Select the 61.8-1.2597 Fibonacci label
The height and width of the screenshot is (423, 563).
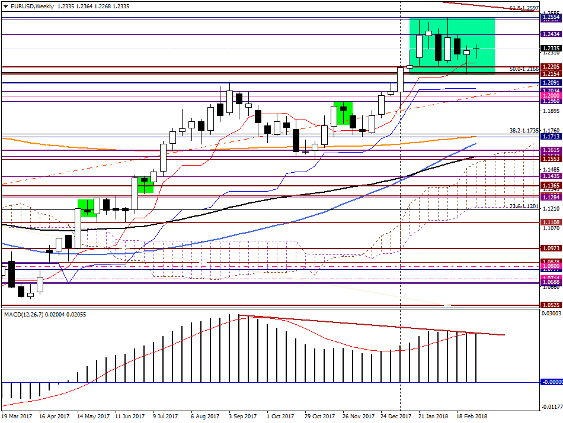pyautogui.click(x=524, y=8)
